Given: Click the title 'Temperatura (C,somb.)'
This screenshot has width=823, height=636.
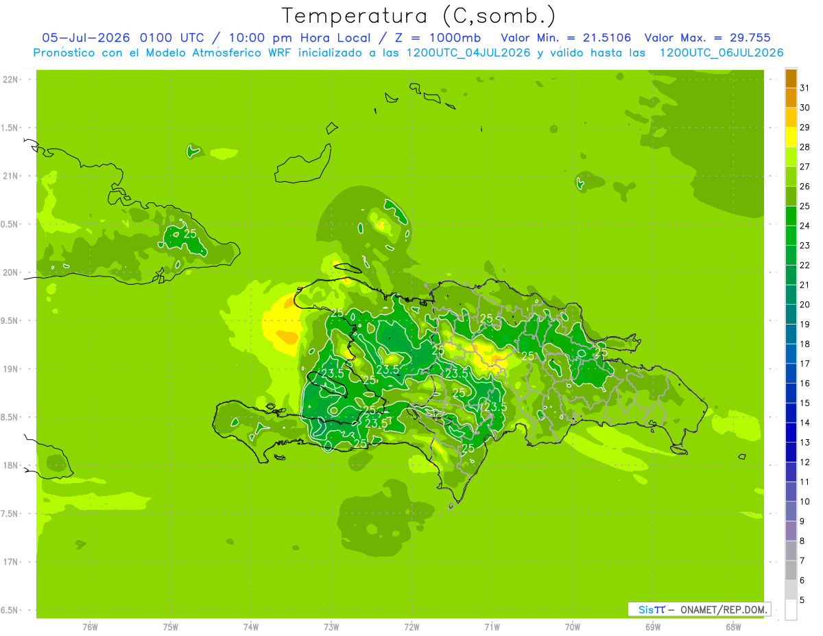Looking at the screenshot, I should point(418,15).
